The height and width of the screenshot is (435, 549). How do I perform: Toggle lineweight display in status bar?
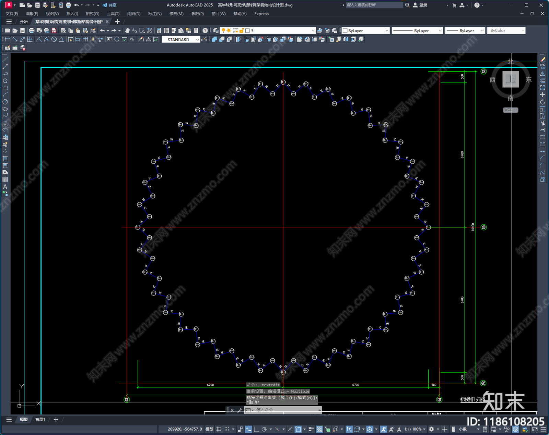tap(311, 429)
